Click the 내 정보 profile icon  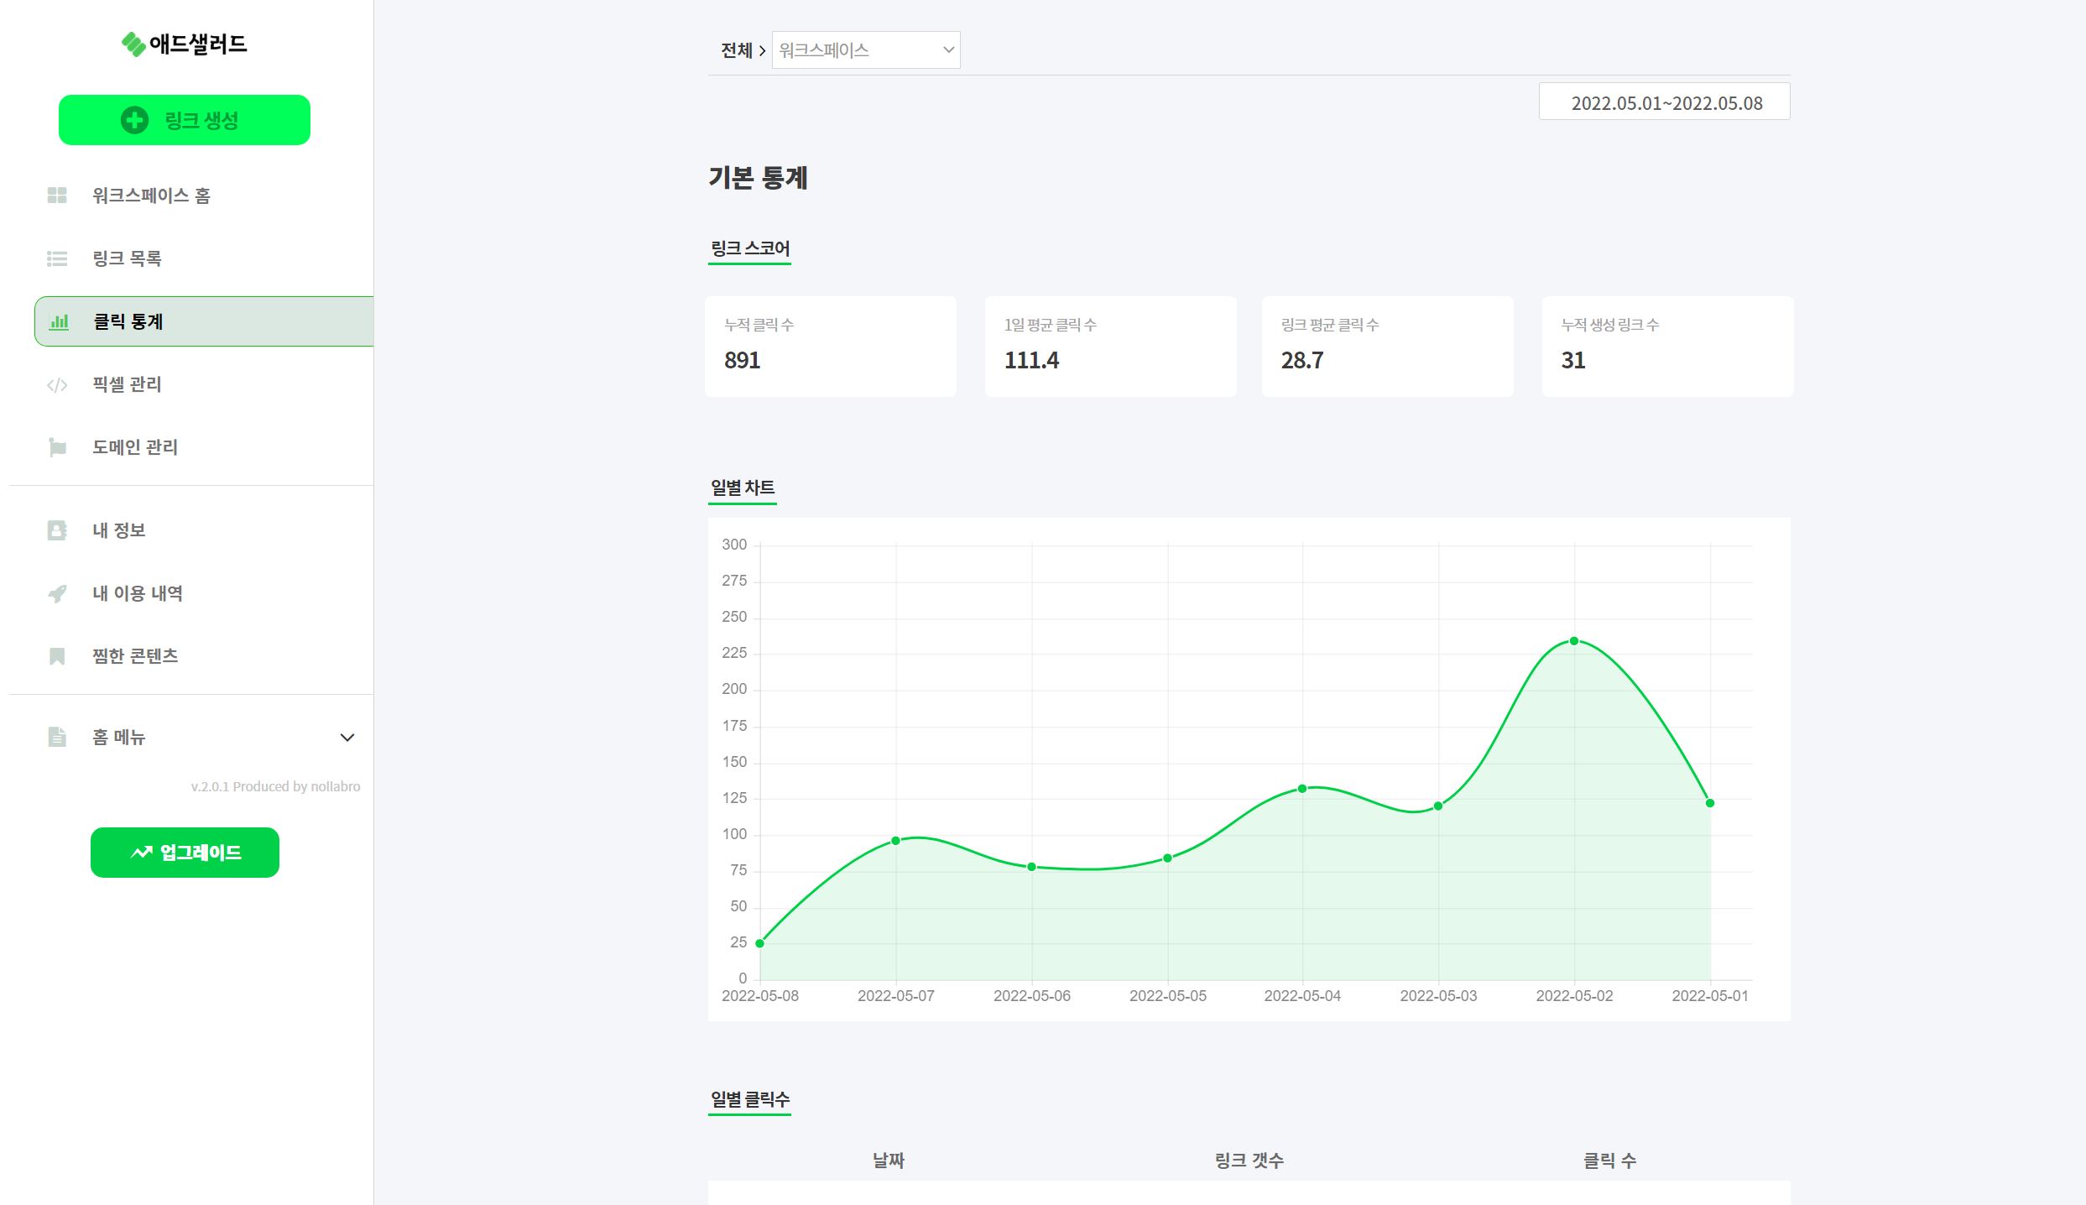57,530
